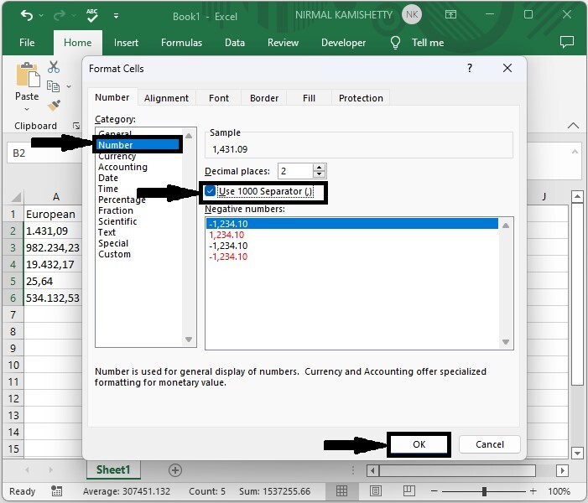Uncheck Use 1000 Separator checkbox
The image size is (588, 503).
click(x=211, y=191)
